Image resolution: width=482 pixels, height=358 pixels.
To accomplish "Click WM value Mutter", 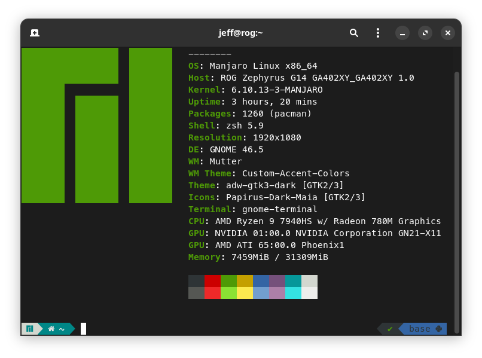I will [225, 161].
